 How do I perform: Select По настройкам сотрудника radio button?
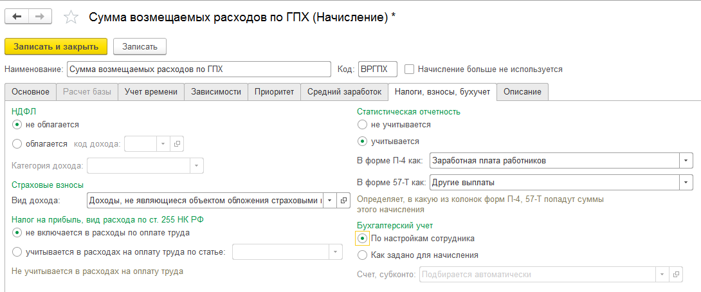coord(362,239)
